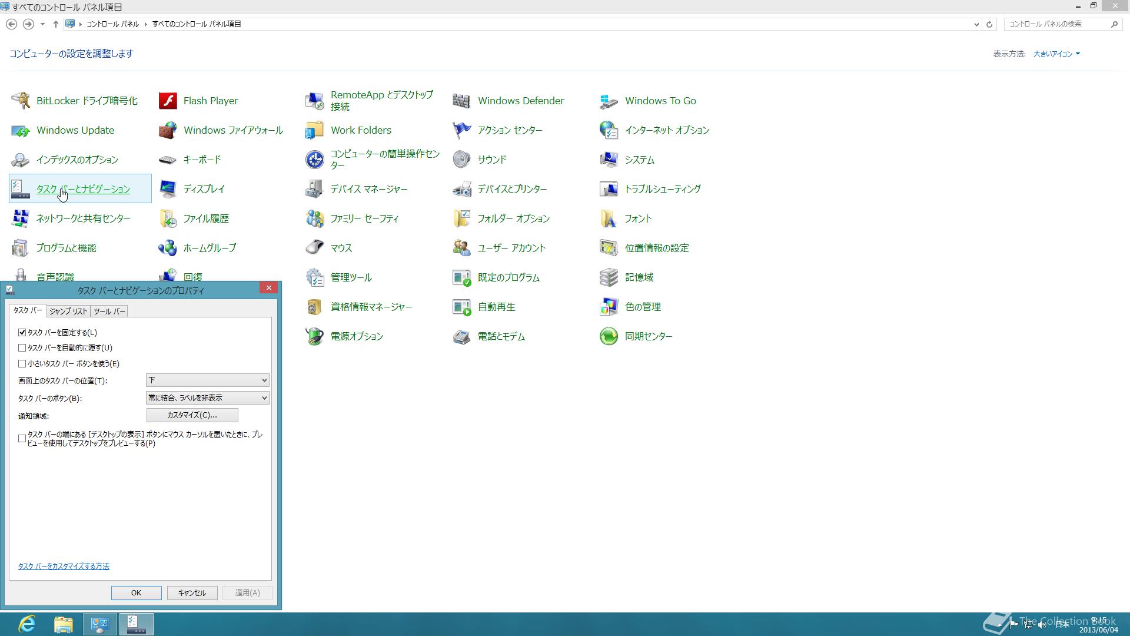Click キャンセル in taskbar properties dialog
The width and height of the screenshot is (1130, 636).
[x=192, y=593]
